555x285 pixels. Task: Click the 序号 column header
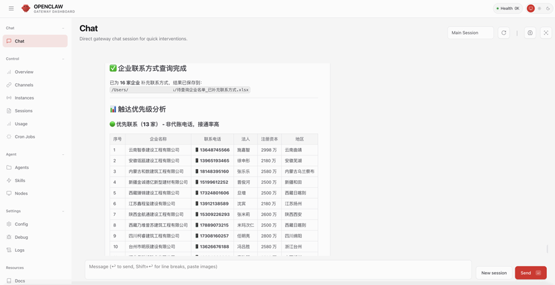(x=118, y=139)
